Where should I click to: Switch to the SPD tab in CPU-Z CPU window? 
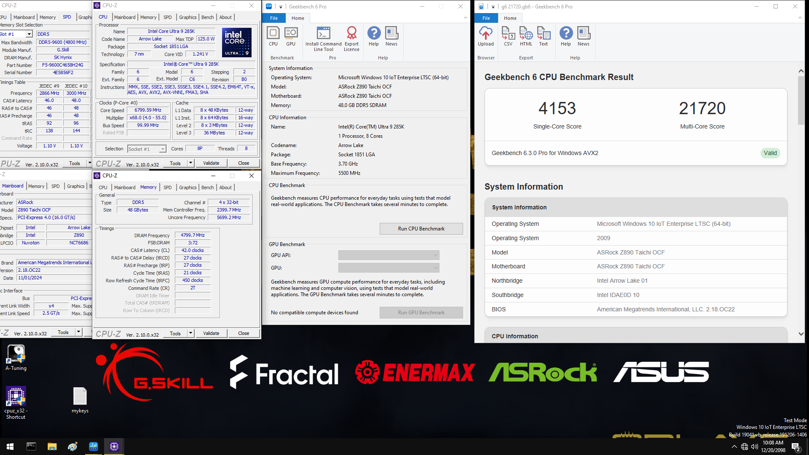168,17
